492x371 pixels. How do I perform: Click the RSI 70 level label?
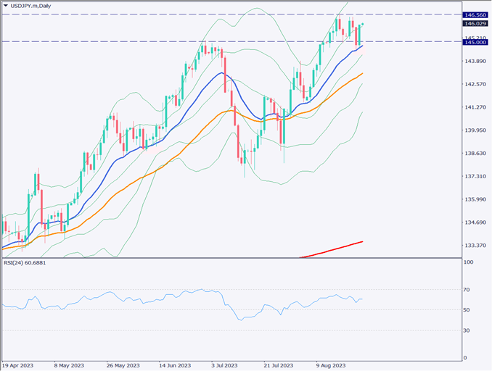[468, 290]
